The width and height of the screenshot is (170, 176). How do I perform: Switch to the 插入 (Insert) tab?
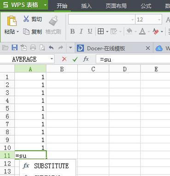pyautogui.click(x=86, y=6)
